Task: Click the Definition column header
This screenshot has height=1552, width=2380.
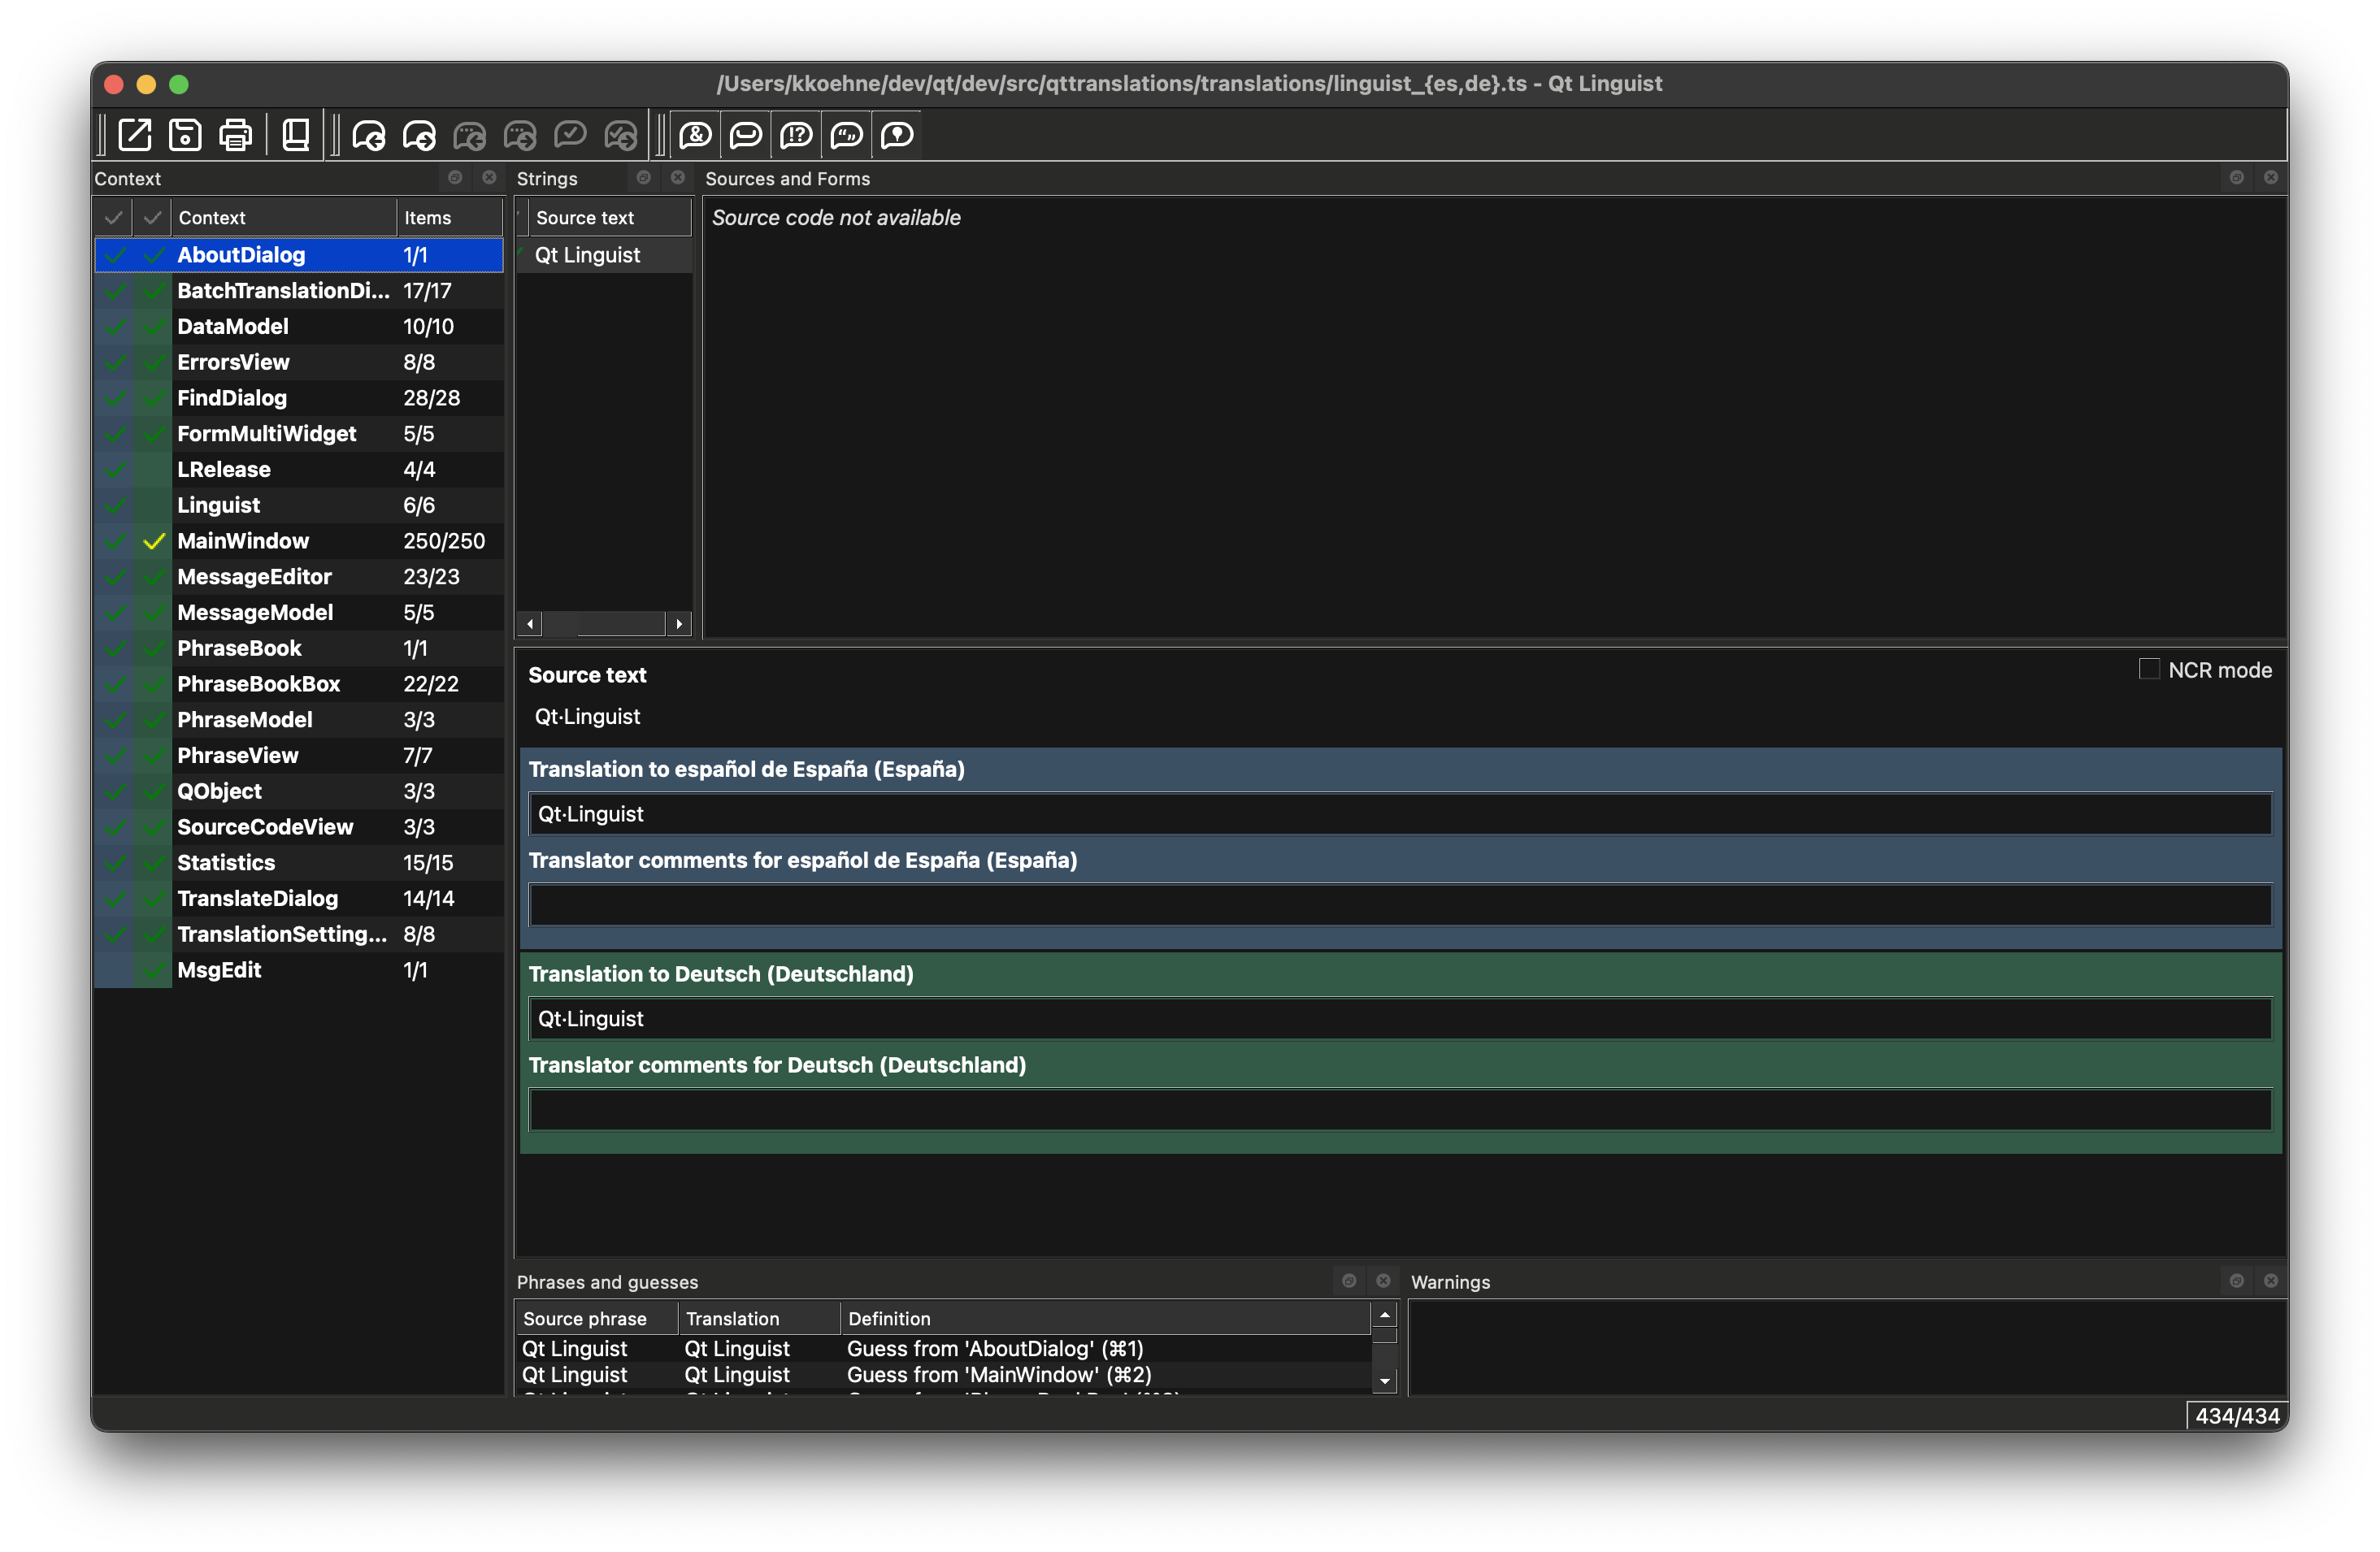Action: click(x=1105, y=1319)
